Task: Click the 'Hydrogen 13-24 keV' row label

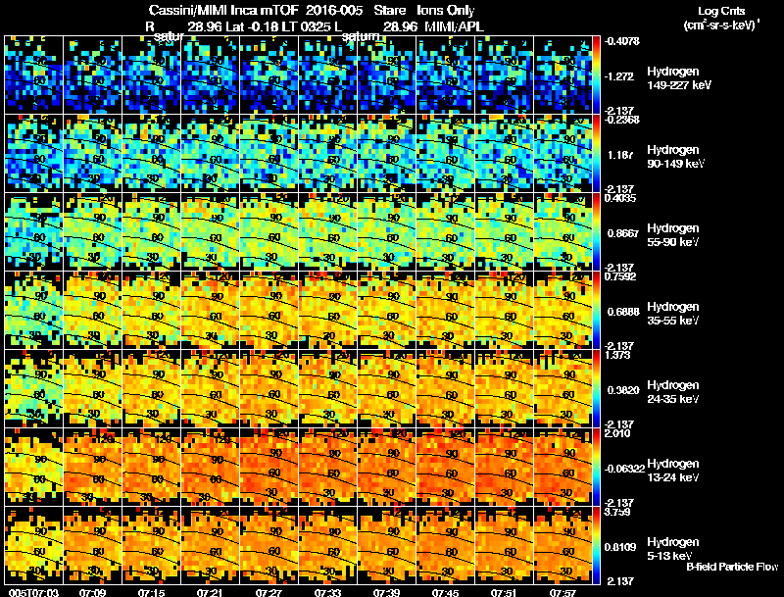Action: click(x=673, y=471)
